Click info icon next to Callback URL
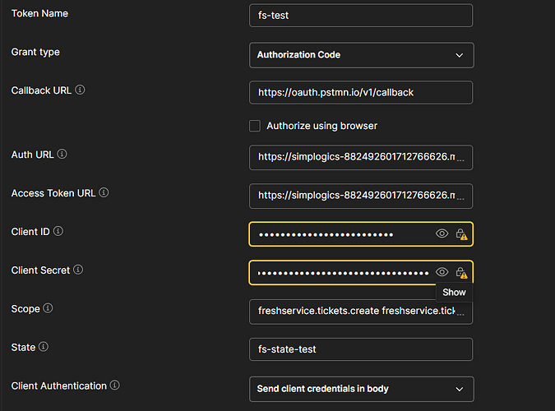The height and width of the screenshot is (411, 555). coord(81,90)
